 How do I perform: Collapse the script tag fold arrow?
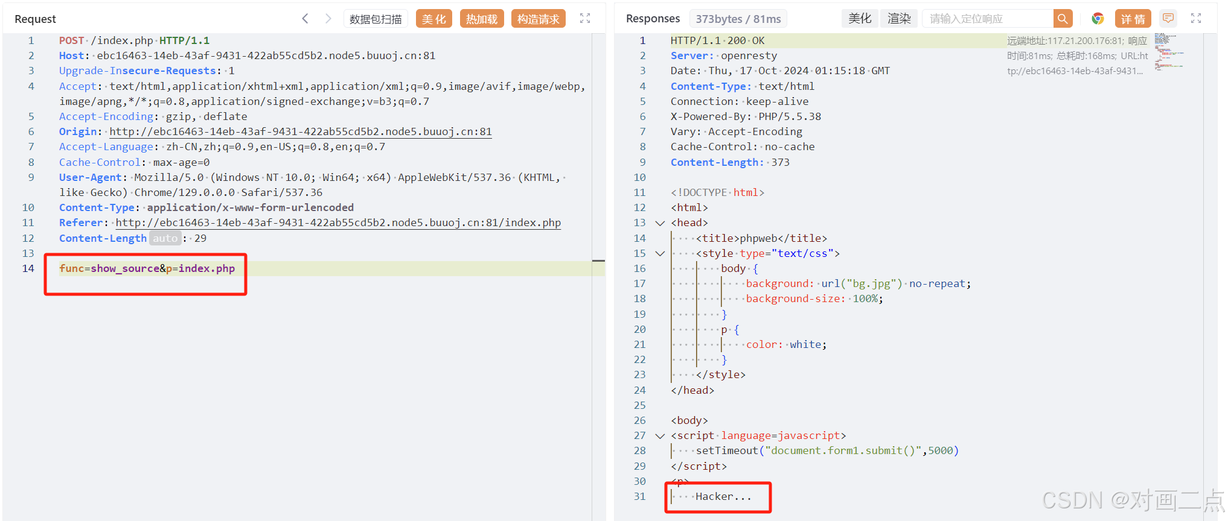pyautogui.click(x=660, y=435)
